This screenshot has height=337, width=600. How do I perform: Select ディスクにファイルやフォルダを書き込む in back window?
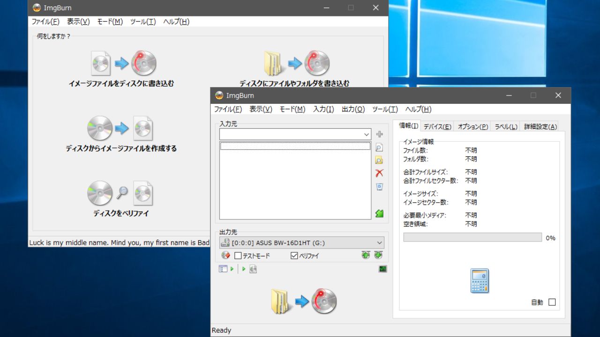click(294, 69)
